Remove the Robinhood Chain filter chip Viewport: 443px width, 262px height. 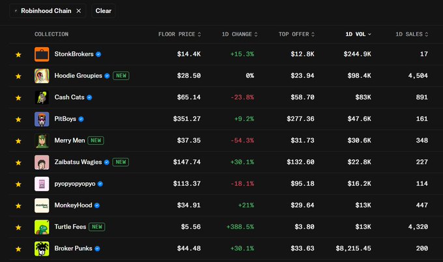pyautogui.click(x=79, y=10)
